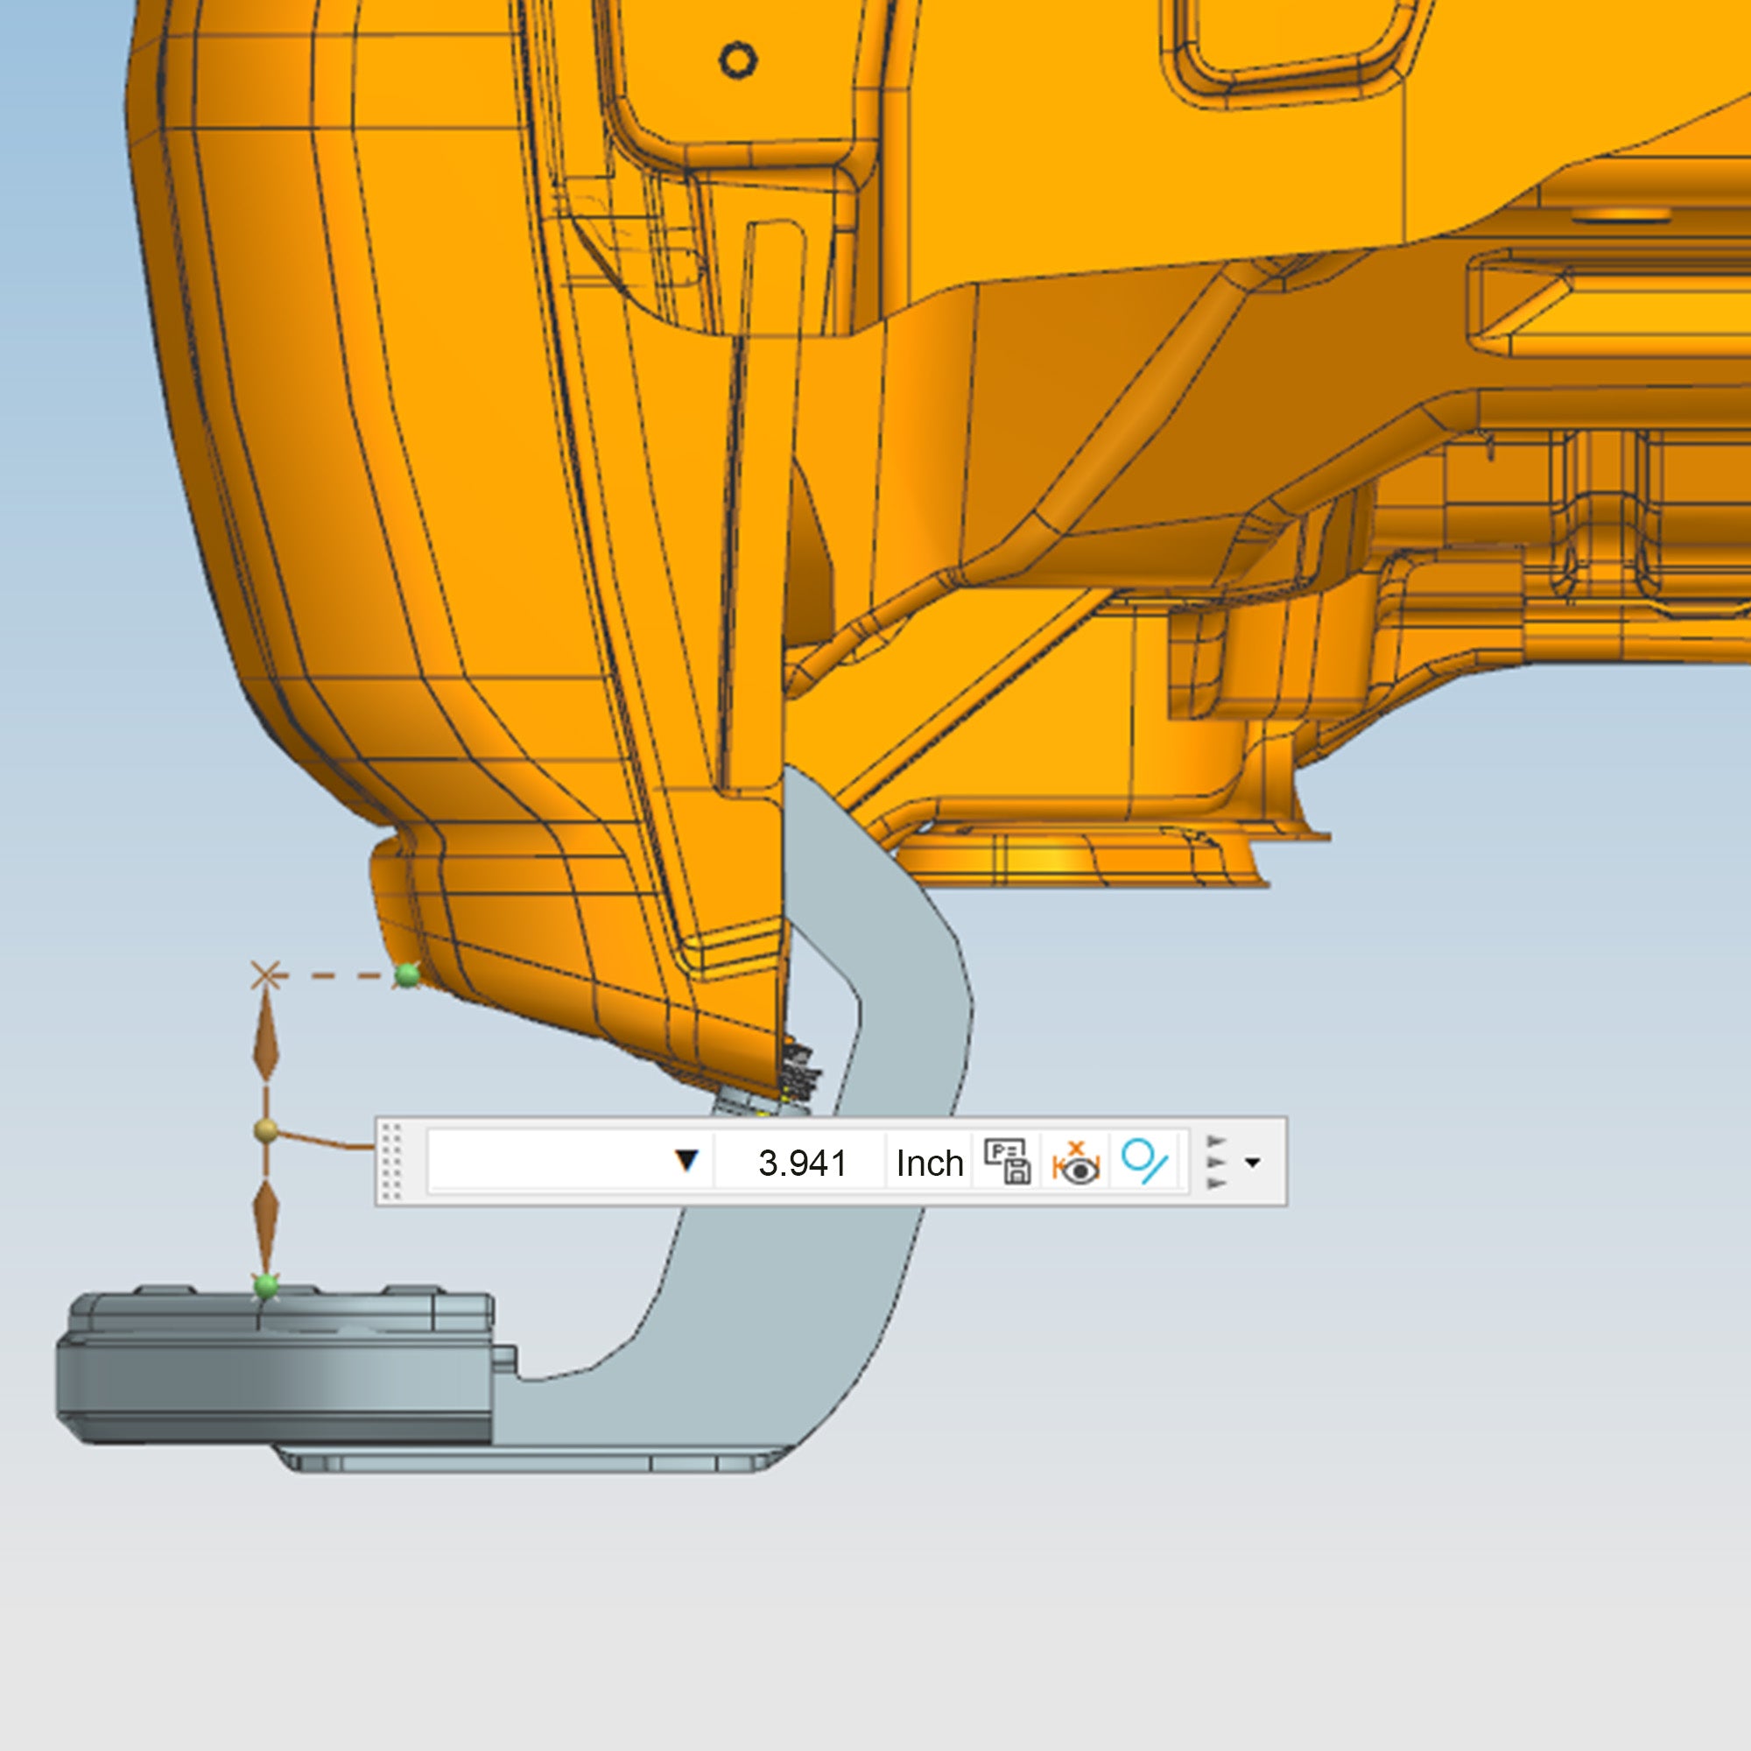Click the three gray arrows toolbar icon
The width and height of the screenshot is (1751, 1751).
click(x=1217, y=1162)
